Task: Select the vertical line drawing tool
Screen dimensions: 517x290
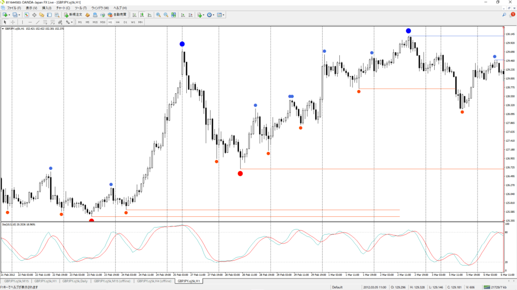Action: pos(23,22)
